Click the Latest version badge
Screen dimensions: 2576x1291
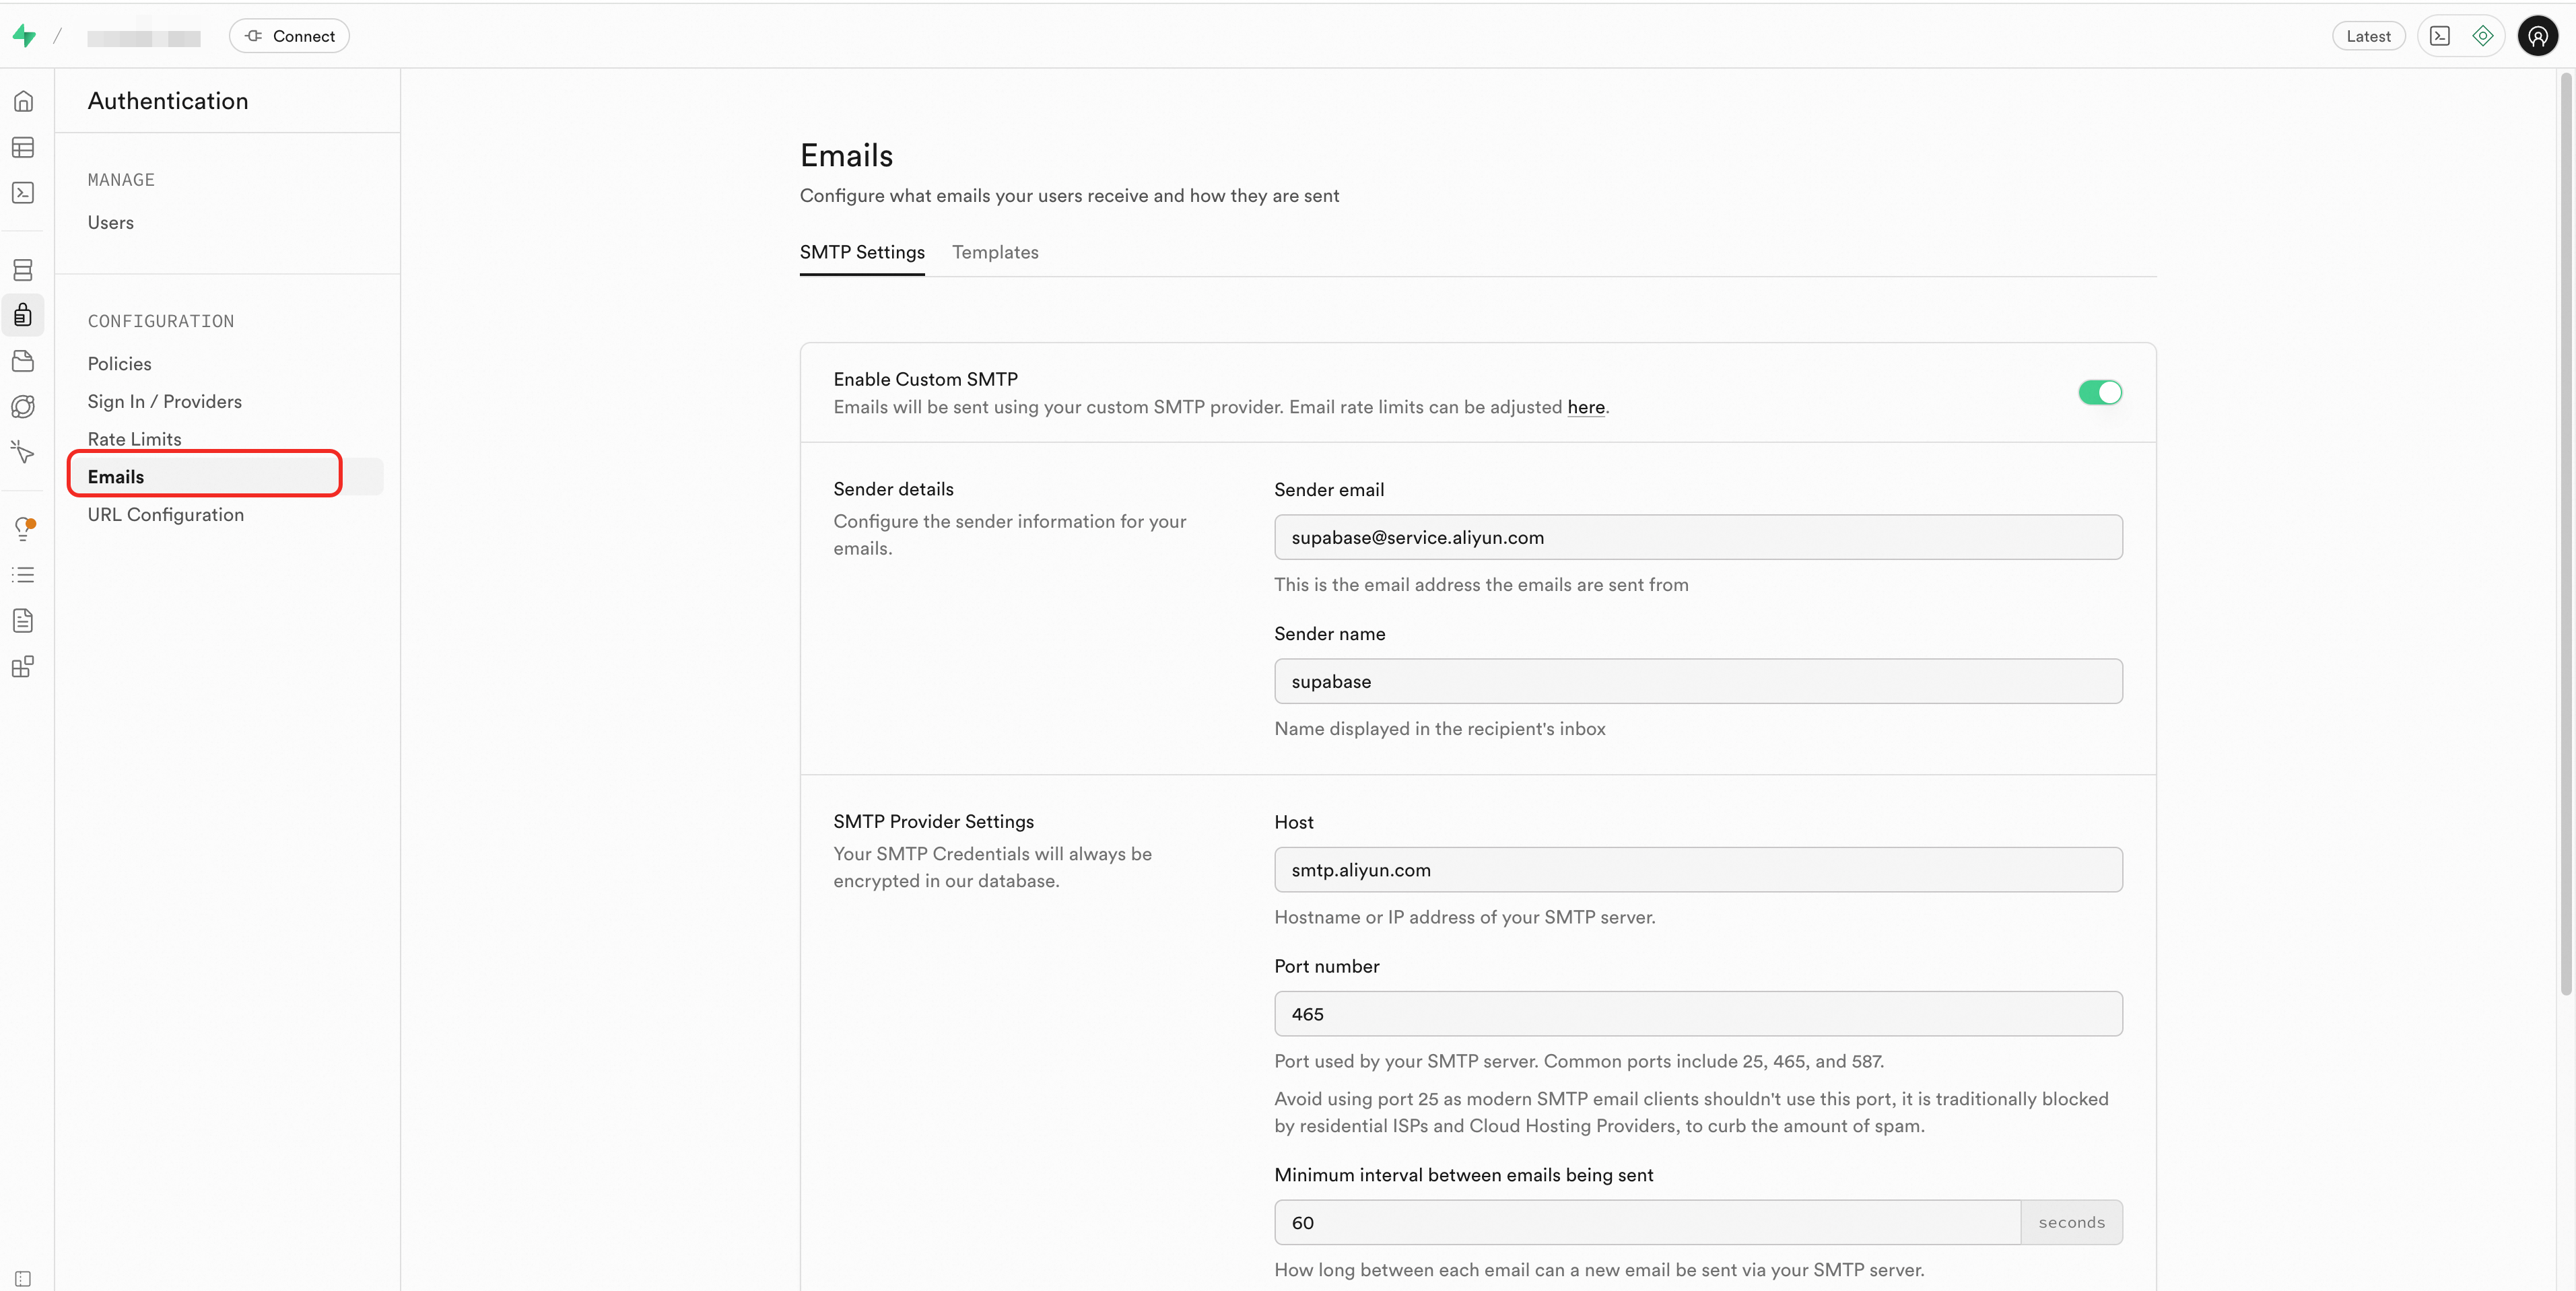click(2368, 36)
